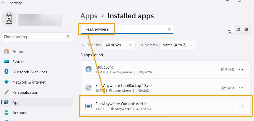Select the CloudSync app name
Viewport: 254px width, 121px height.
pos(104,67)
